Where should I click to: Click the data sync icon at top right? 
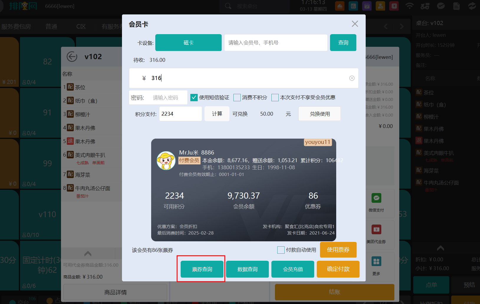(x=472, y=6)
